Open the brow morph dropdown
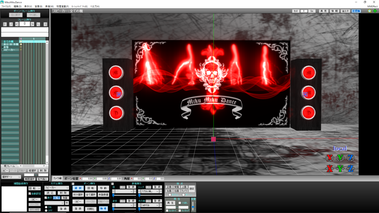The width and height of the screenshot is (379, 213). (124, 205)
